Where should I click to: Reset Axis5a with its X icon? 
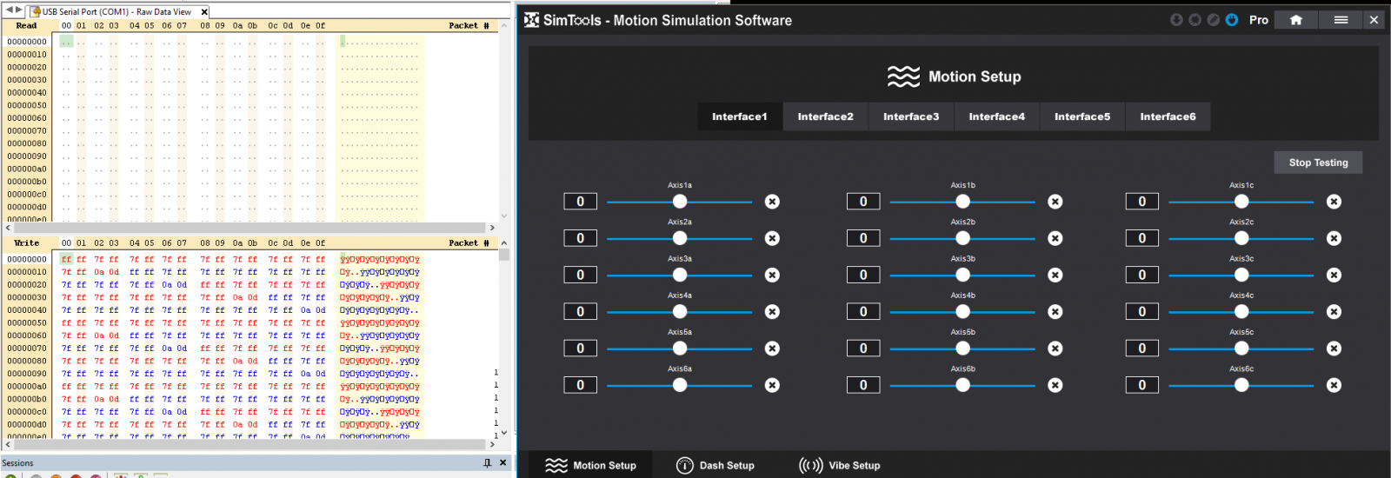[772, 349]
